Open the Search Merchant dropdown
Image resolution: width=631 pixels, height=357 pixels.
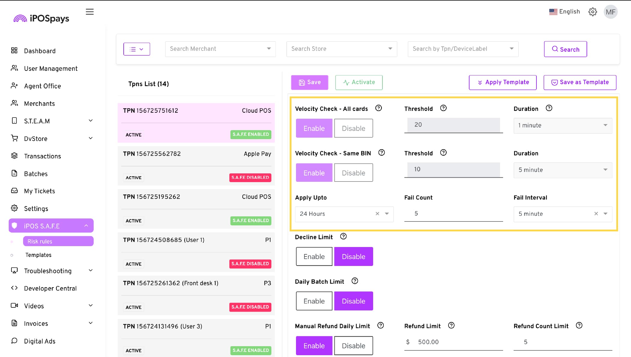[220, 49]
